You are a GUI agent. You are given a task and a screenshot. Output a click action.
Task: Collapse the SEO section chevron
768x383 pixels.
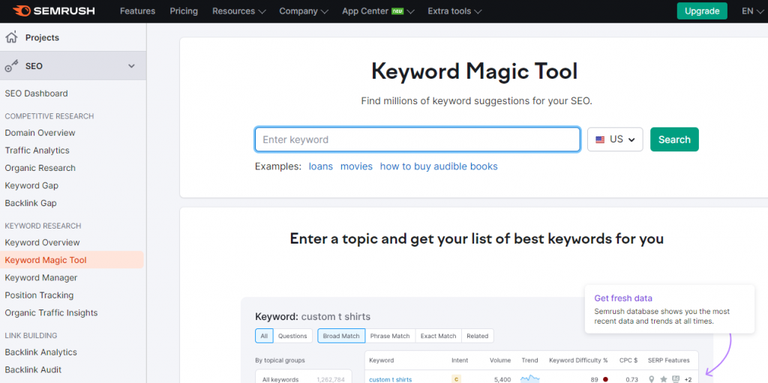click(131, 66)
